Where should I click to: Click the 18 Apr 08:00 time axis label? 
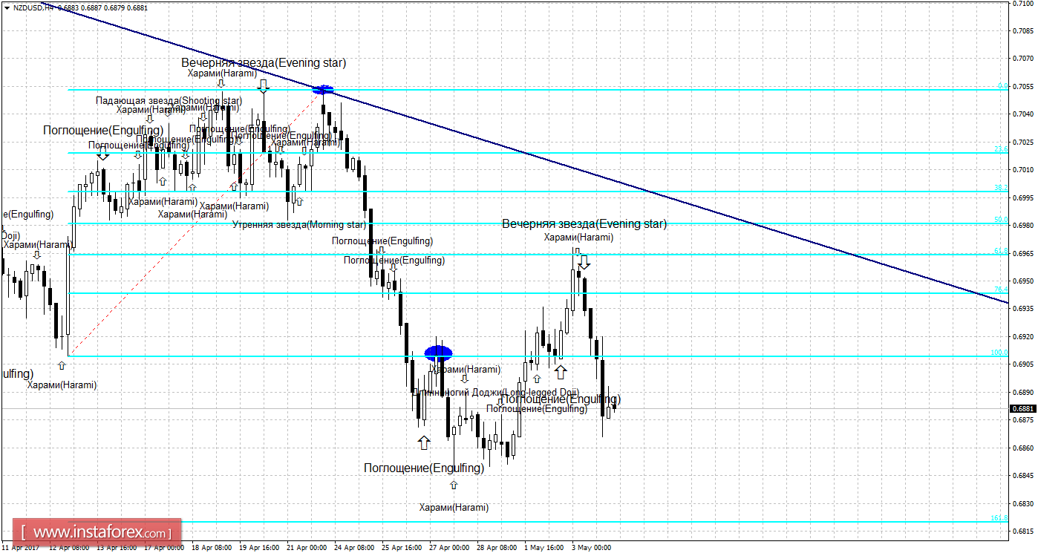pyautogui.click(x=211, y=548)
